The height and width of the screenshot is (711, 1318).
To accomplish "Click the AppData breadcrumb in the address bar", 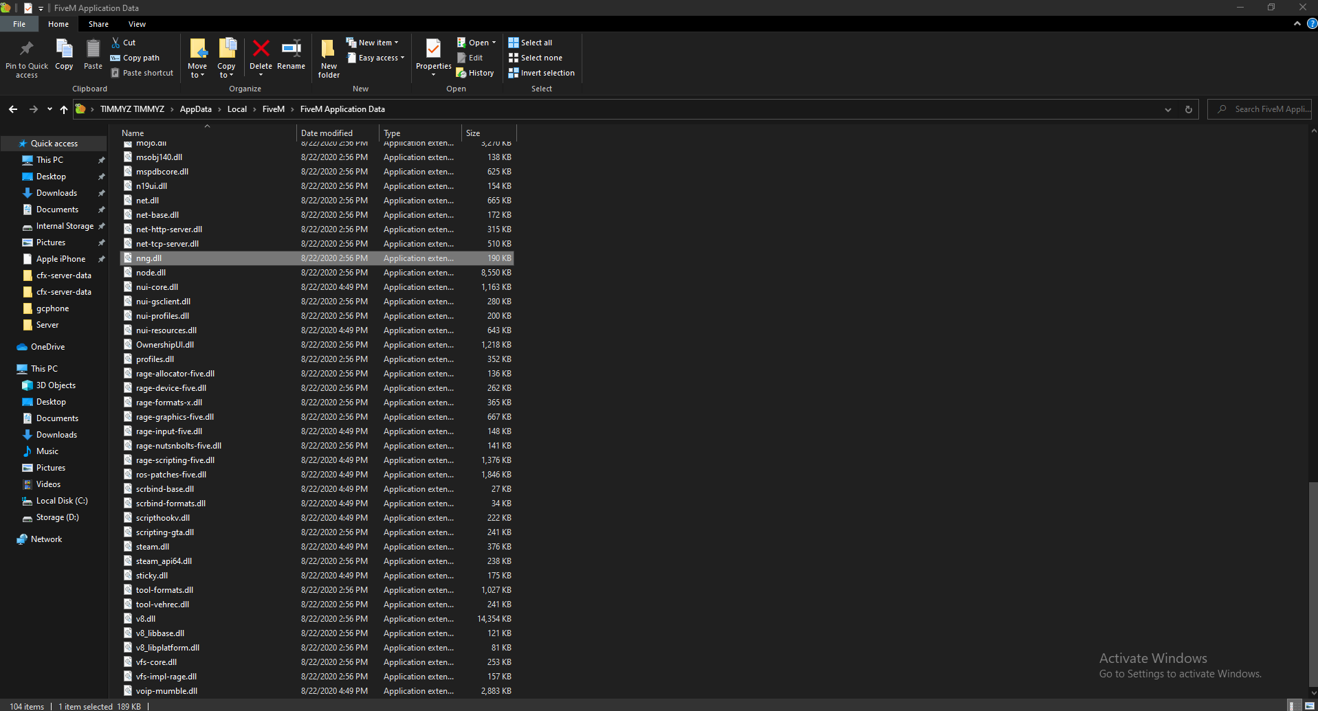I will (195, 109).
